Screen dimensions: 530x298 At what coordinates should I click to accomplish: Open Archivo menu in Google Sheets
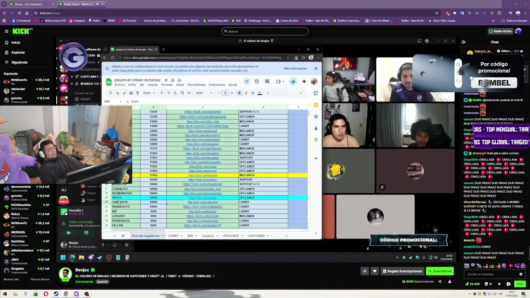coord(120,85)
